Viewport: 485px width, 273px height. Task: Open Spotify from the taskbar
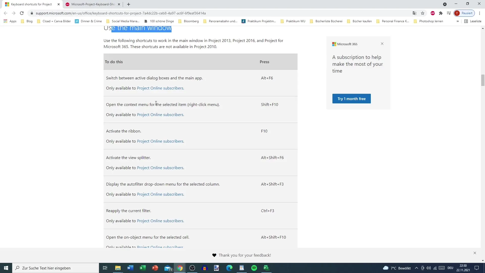pyautogui.click(x=254, y=268)
